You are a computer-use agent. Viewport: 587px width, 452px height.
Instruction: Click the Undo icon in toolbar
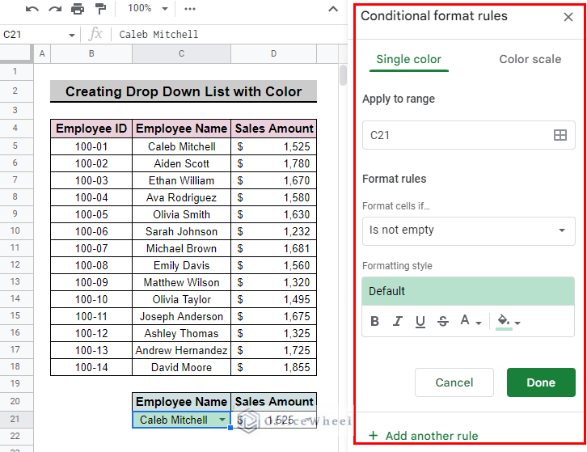pos(32,9)
